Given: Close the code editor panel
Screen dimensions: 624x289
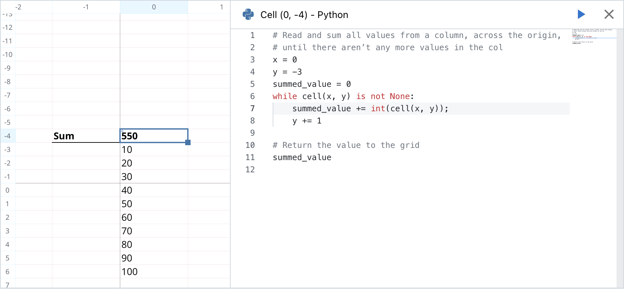Looking at the screenshot, I should coord(609,14).
